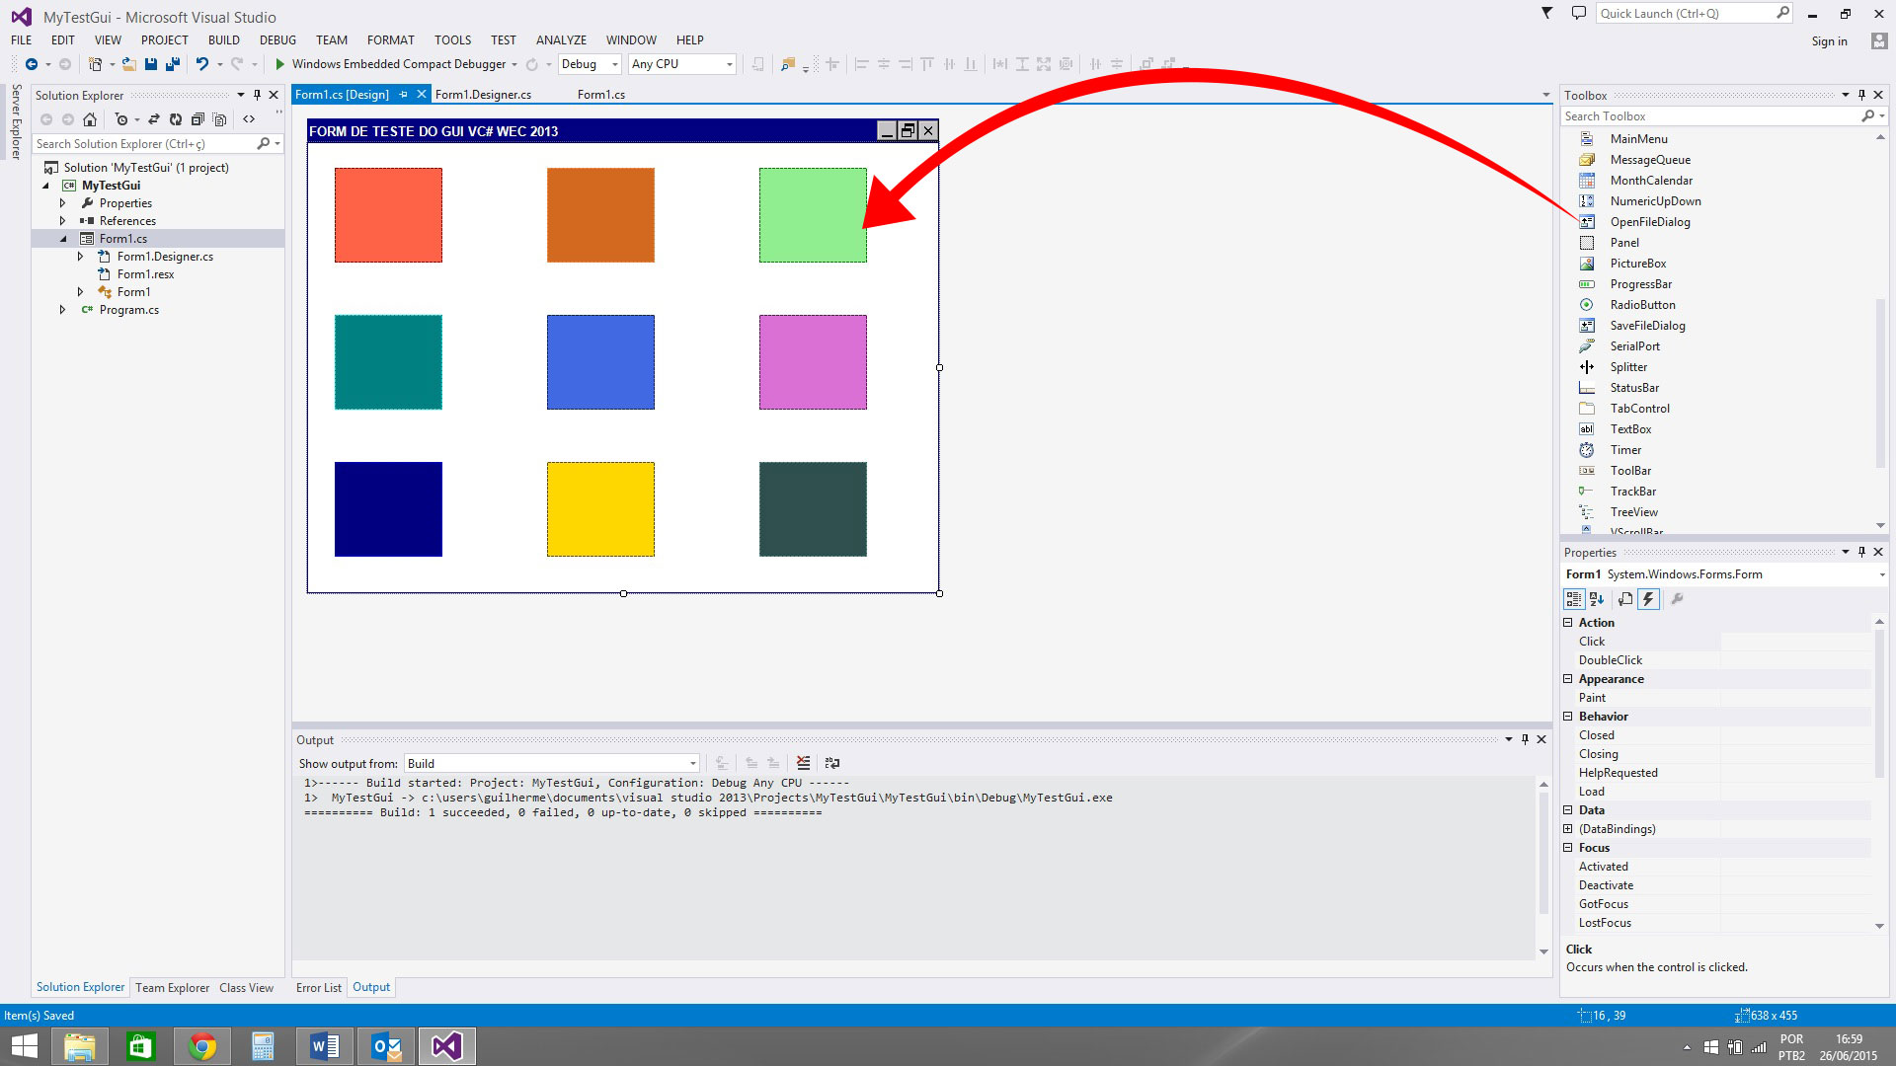Switch to the Form1.Designer.cs tab
The width and height of the screenshot is (1896, 1066).
tap(482, 94)
